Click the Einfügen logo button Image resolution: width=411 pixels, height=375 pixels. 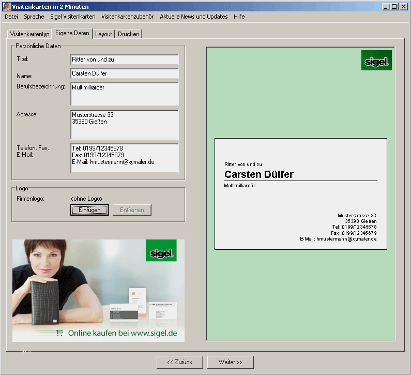point(89,210)
